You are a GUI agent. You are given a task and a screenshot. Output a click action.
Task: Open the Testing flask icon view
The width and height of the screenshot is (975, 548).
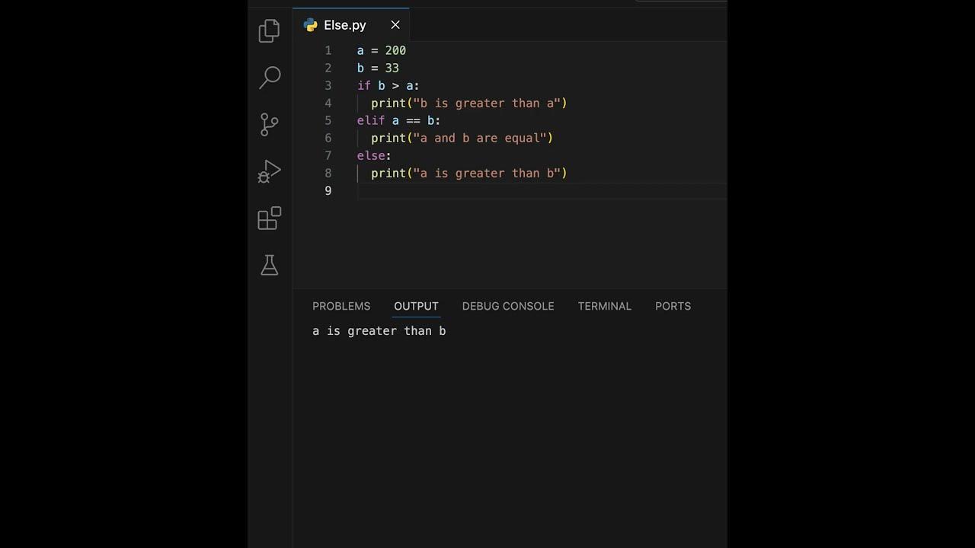click(270, 265)
